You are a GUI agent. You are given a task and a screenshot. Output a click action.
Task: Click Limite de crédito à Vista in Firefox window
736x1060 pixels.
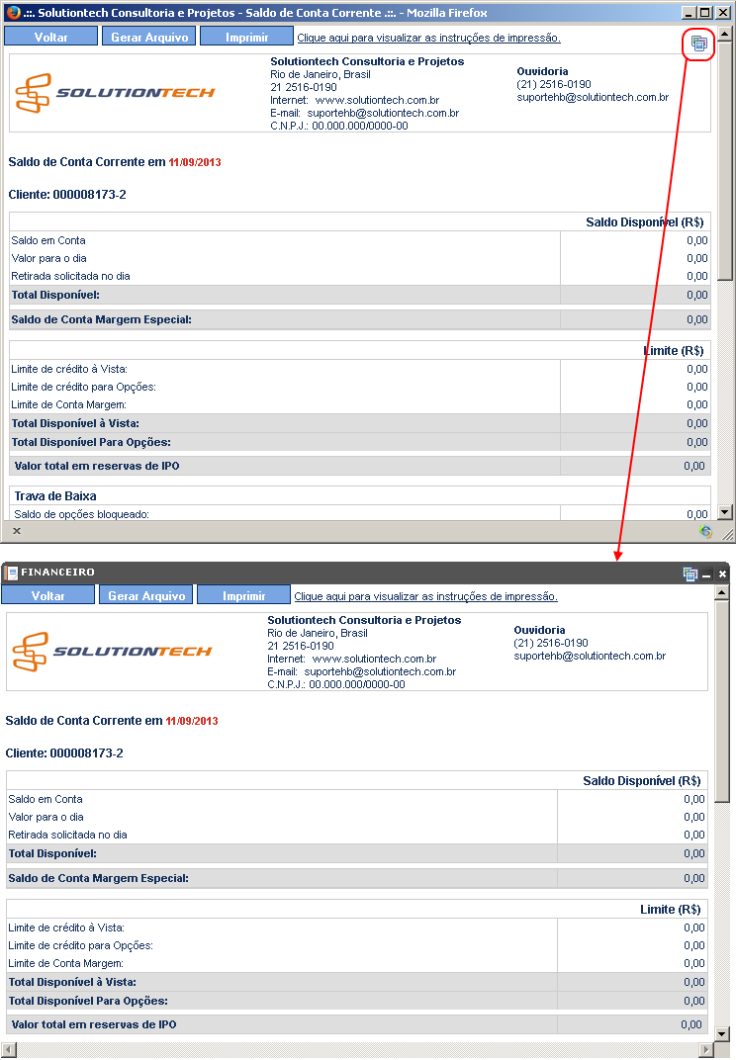pyautogui.click(x=69, y=369)
